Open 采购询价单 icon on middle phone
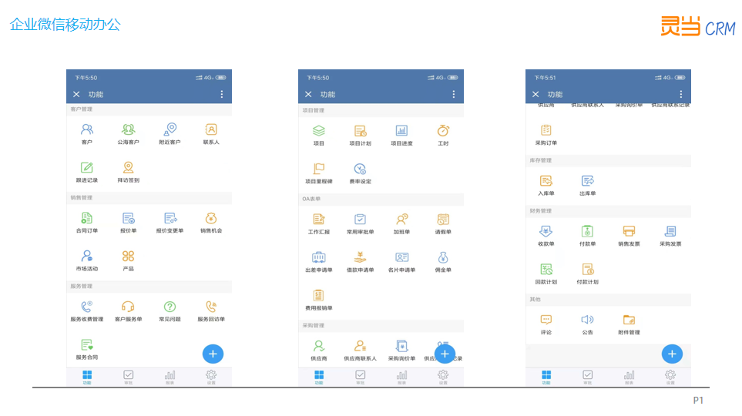Screen dimensions: 742x416 tap(401, 346)
